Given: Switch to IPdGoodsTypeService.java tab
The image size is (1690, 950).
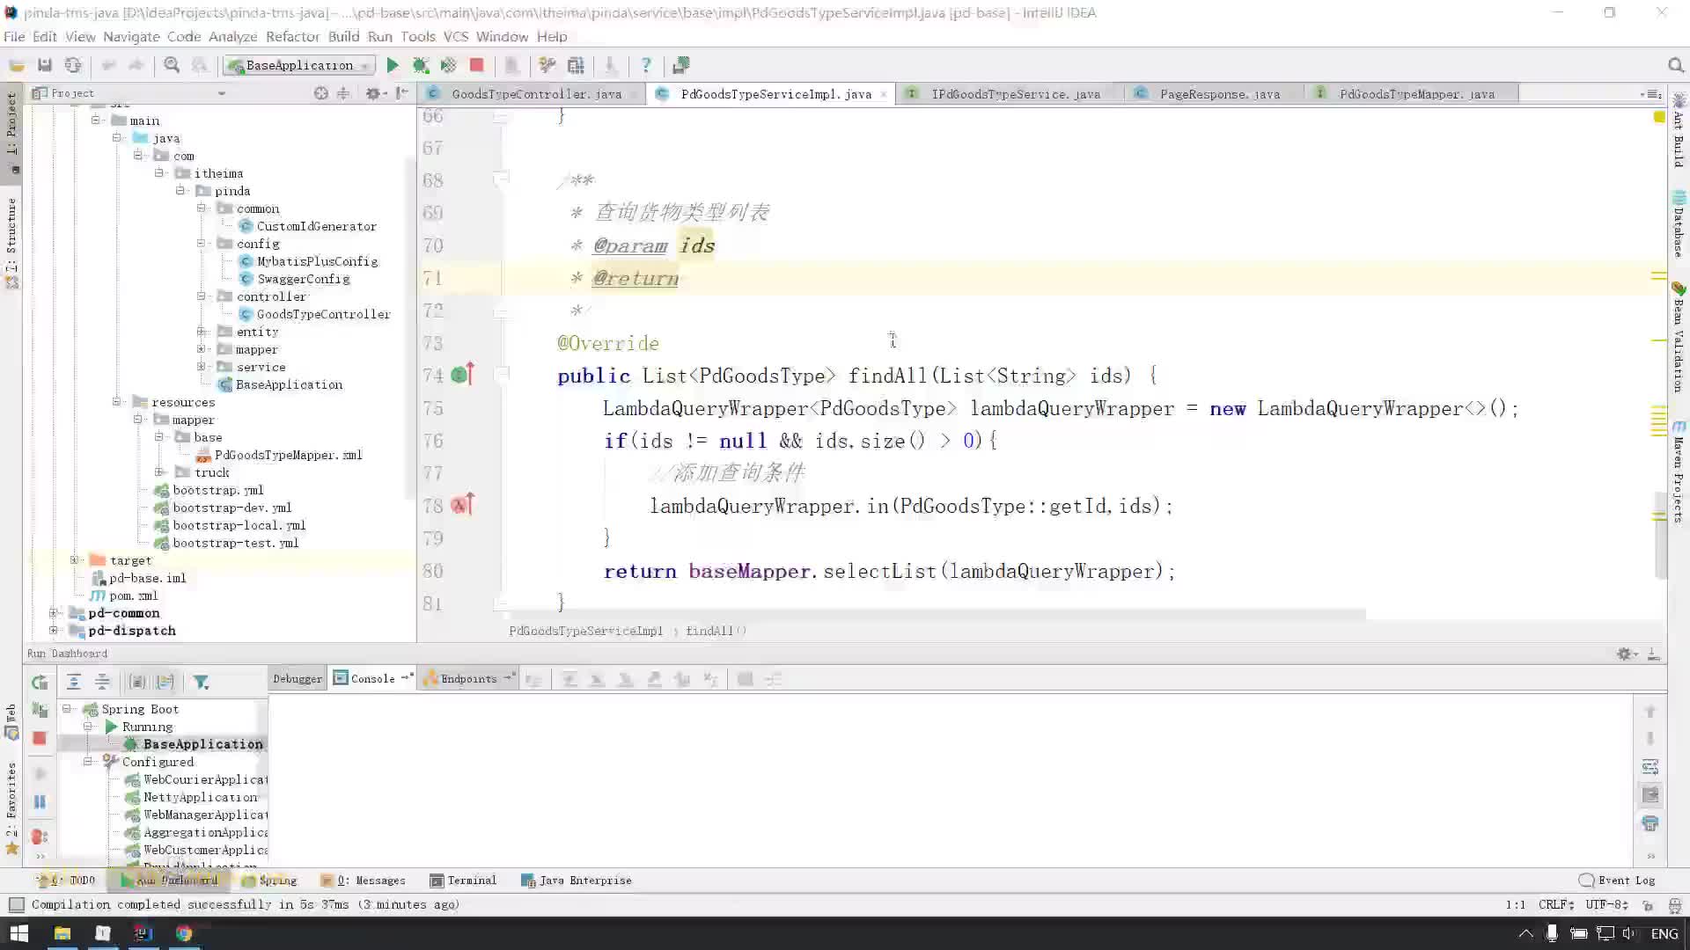Looking at the screenshot, I should click(1009, 94).
